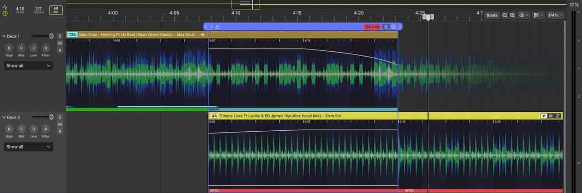Click Simple Love track rightmost view icon
The height and width of the screenshot is (193, 582).
click(x=558, y=116)
